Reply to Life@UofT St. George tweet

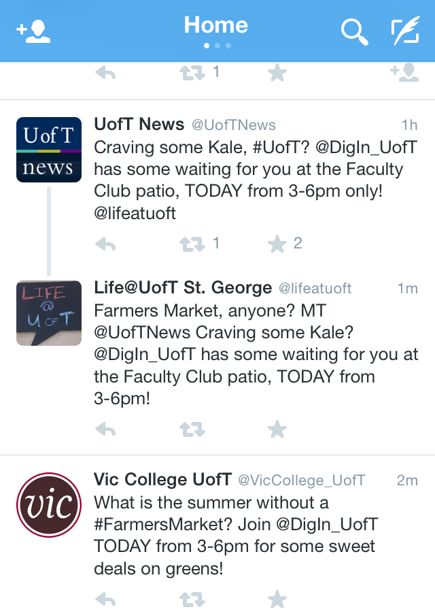coord(105,429)
